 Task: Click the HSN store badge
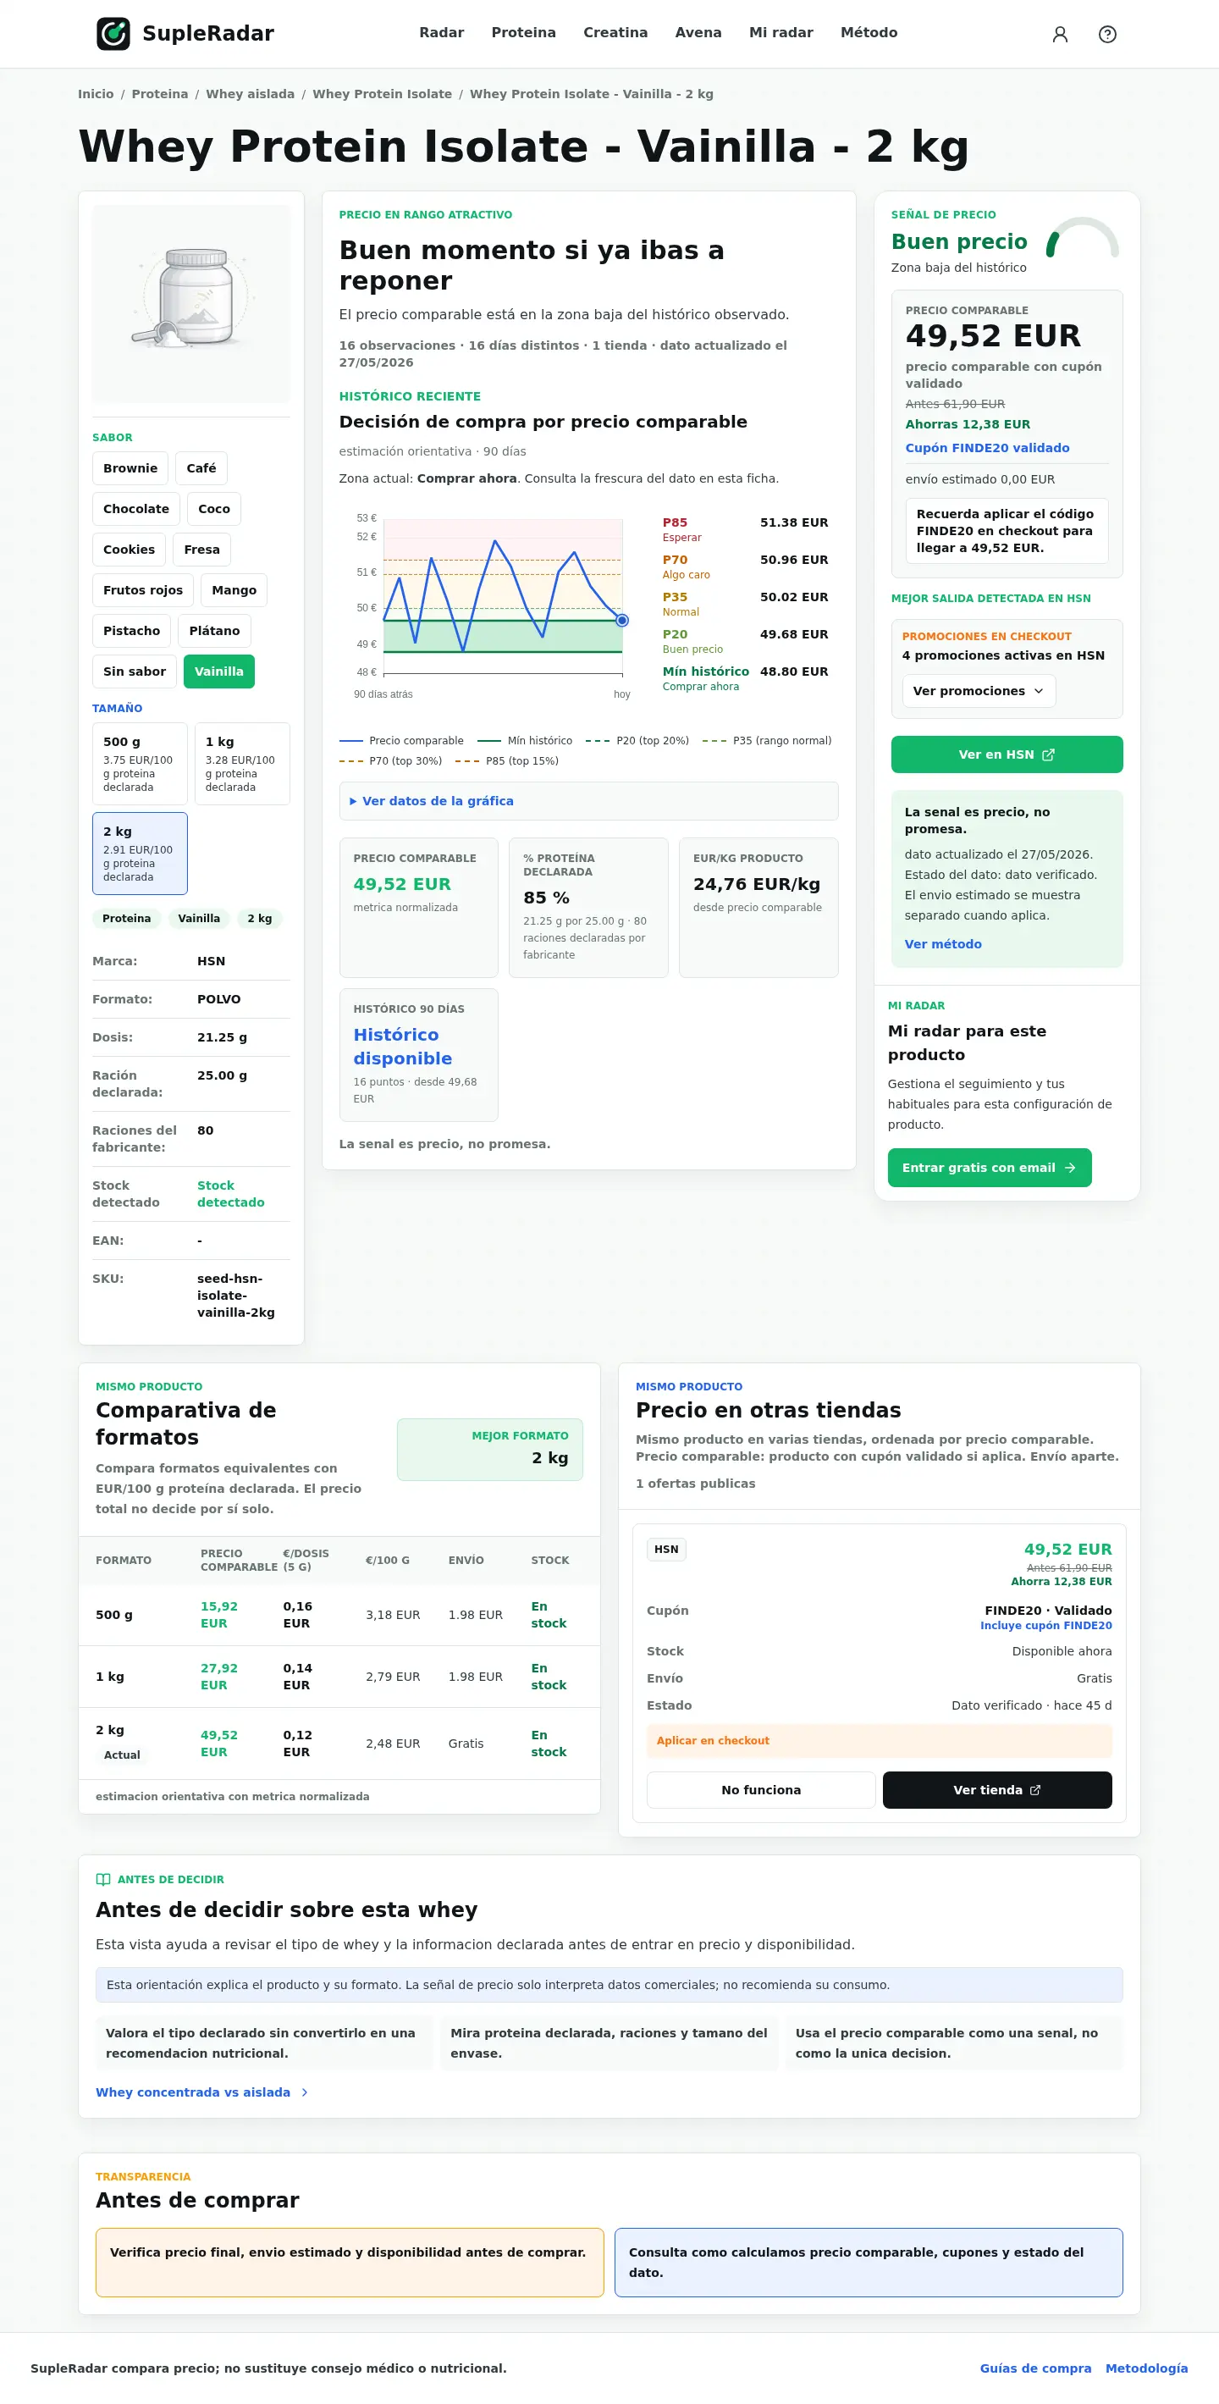click(x=666, y=1549)
